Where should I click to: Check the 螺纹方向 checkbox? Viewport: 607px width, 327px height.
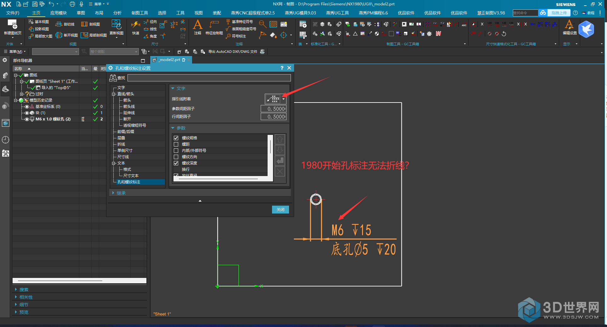[176, 157]
